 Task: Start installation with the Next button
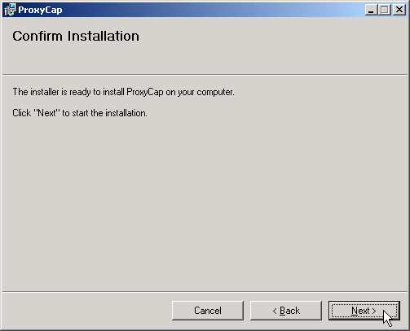[364, 311]
